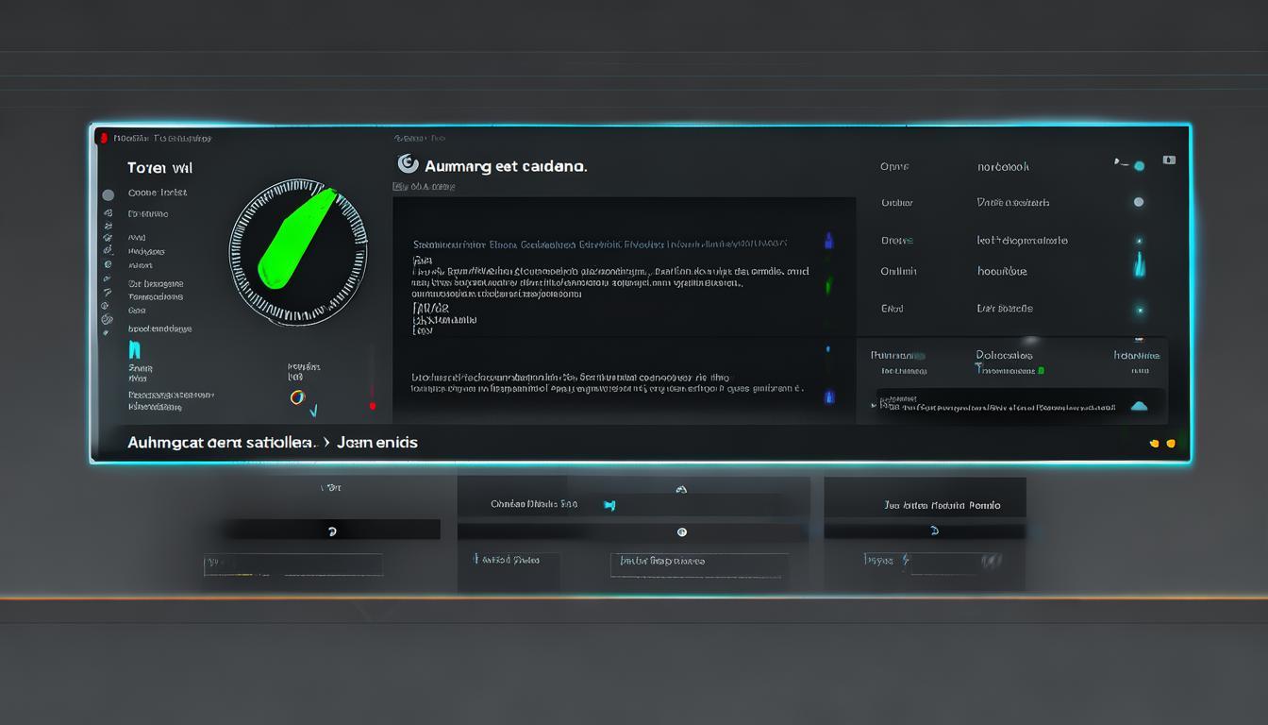1268x725 pixels.
Task: Click the gray circle icon atop left sidebar
Action: 108,194
